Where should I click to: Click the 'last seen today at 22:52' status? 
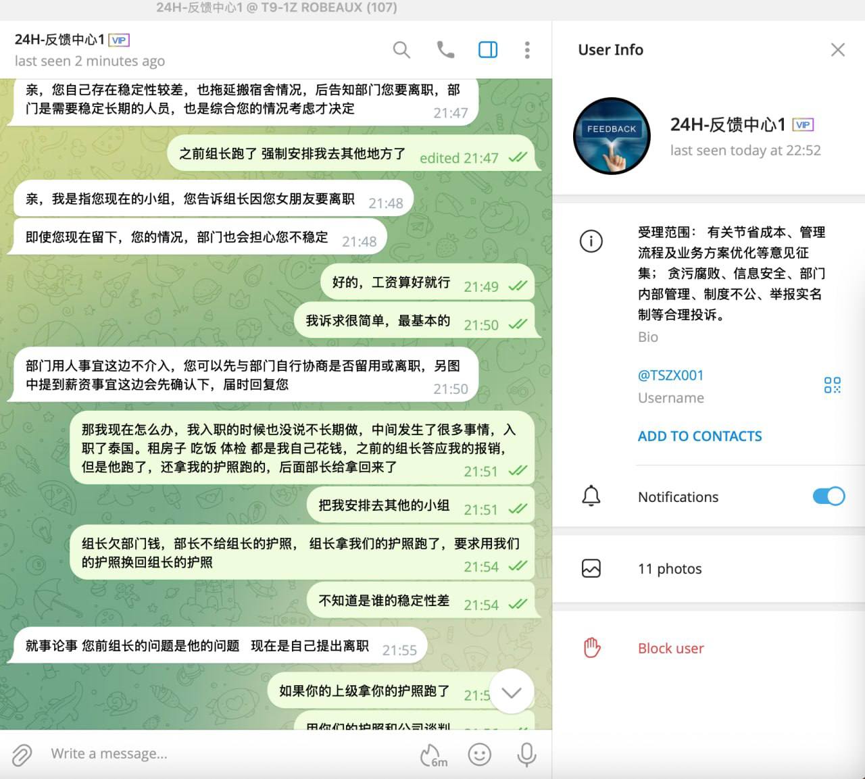tap(745, 151)
